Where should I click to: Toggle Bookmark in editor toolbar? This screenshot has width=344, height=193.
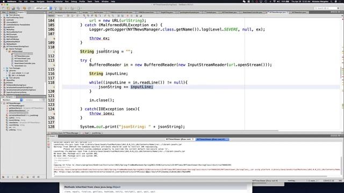[113, 16]
